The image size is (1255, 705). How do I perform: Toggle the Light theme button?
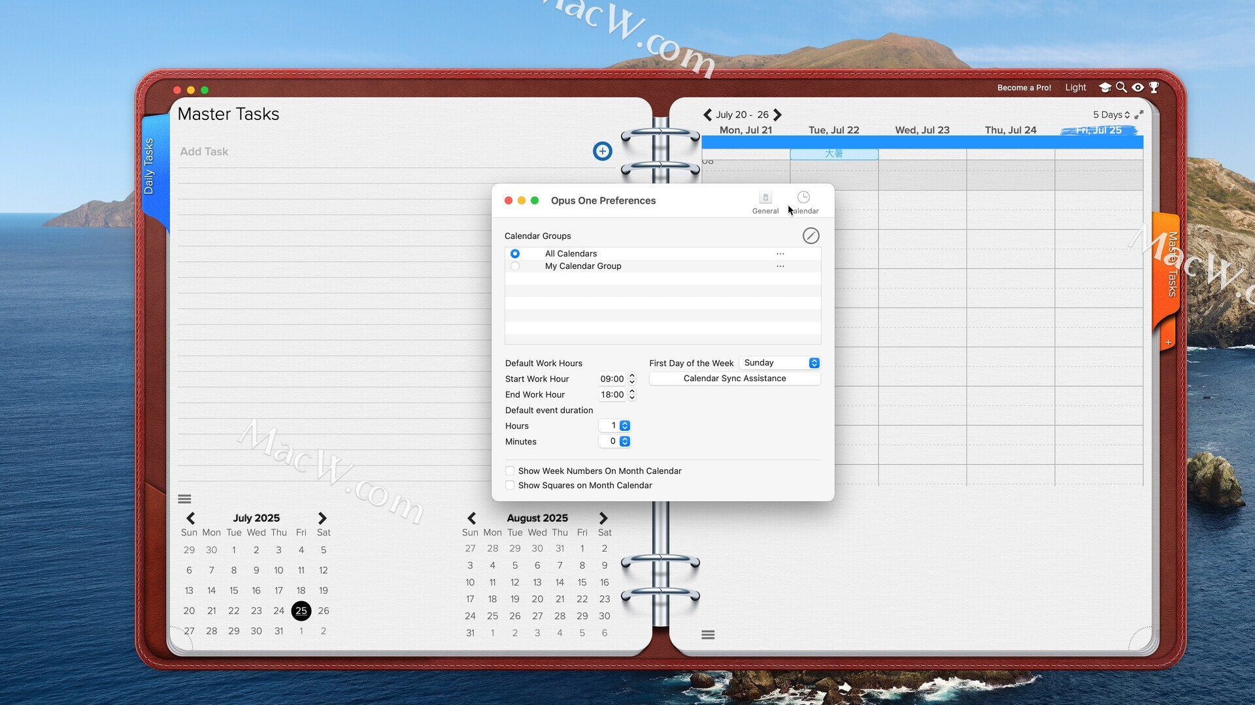(x=1075, y=87)
